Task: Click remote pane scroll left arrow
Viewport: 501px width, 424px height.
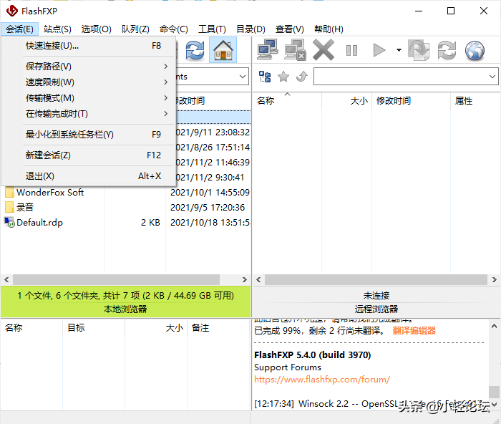Action: coord(258,280)
